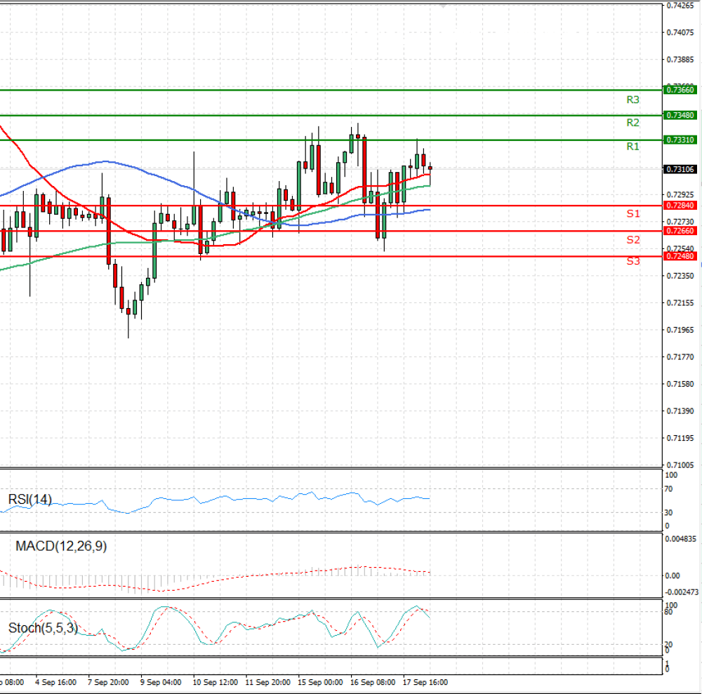Image resolution: width=702 pixels, height=694 pixels.
Task: Click the S1 support label
Action: point(633,214)
